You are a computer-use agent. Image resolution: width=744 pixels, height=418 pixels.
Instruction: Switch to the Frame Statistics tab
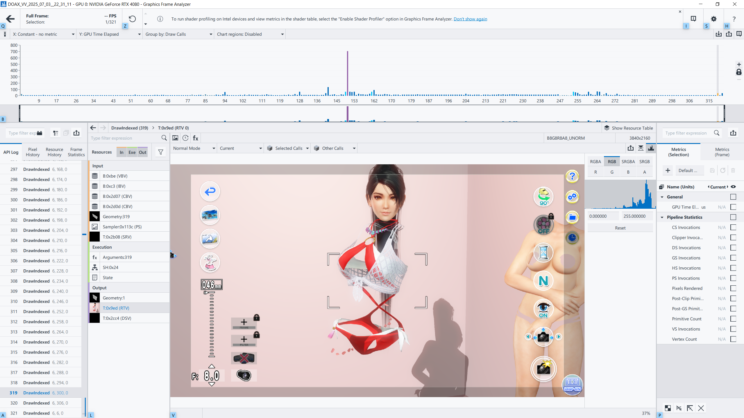point(76,152)
